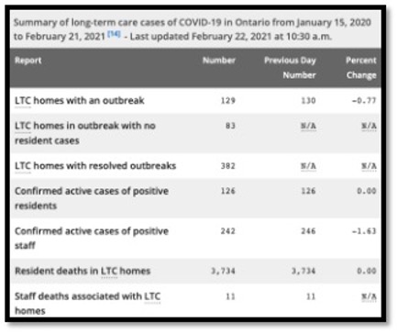Select the 242 positive staff number cell

tap(228, 231)
